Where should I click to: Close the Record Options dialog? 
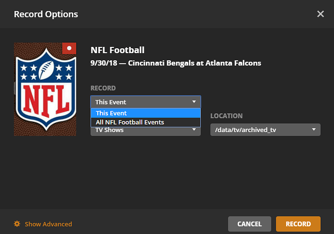click(x=320, y=14)
